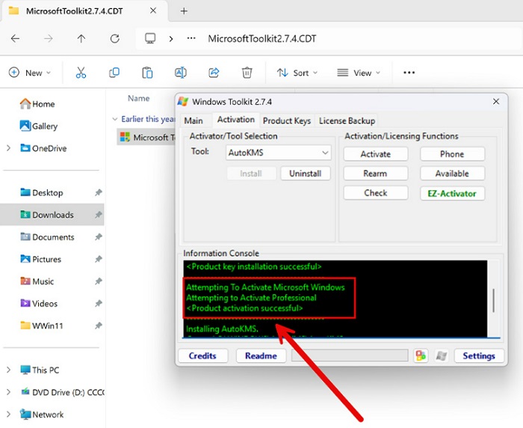Viewport: 523px width, 428px height.
Task: Click the Rearm button
Action: [376, 174]
